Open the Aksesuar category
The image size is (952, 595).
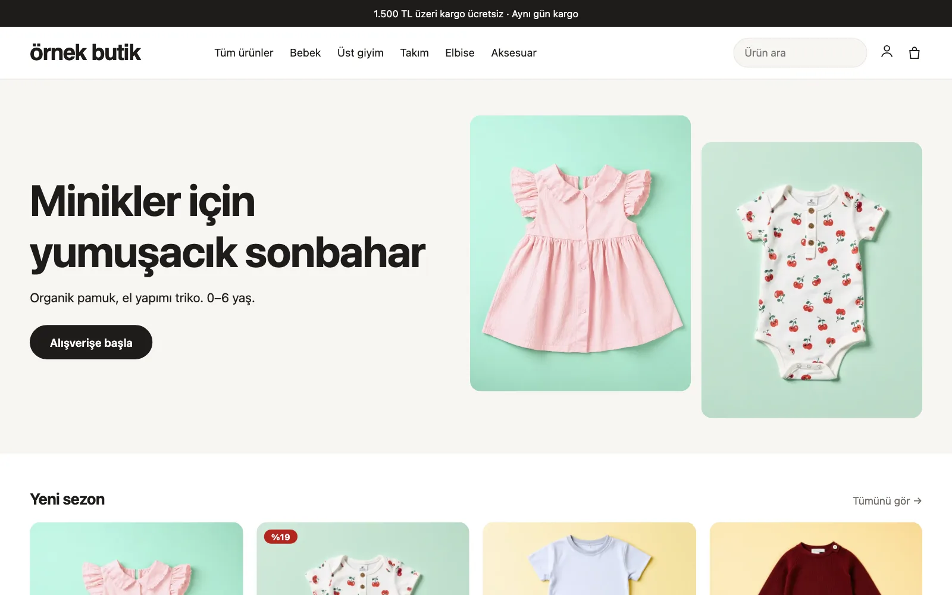pyautogui.click(x=513, y=53)
